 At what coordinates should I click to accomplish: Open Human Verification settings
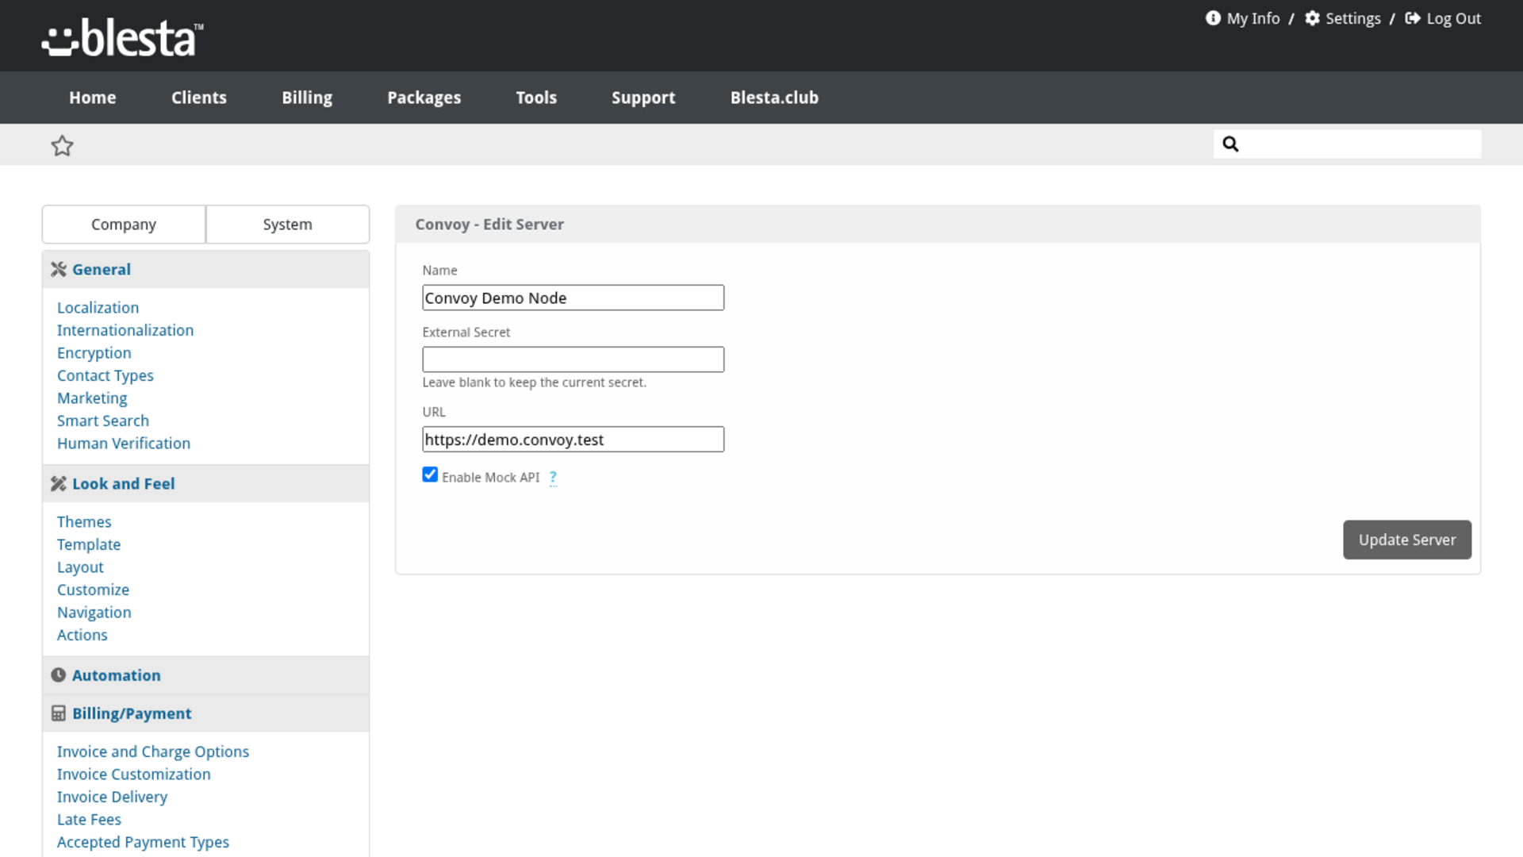(x=124, y=444)
